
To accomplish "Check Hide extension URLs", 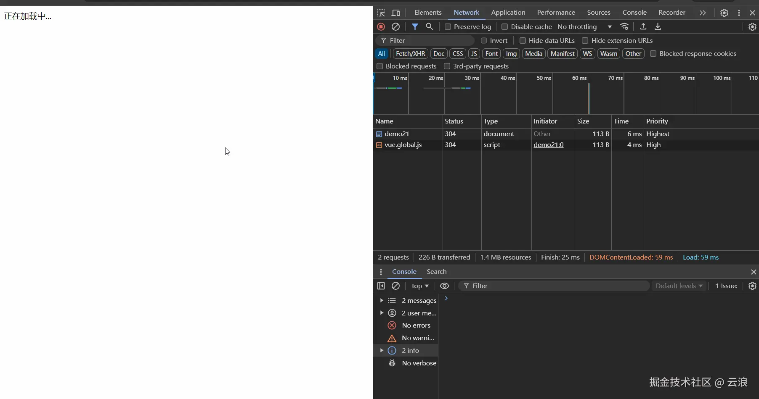I will [x=585, y=40].
